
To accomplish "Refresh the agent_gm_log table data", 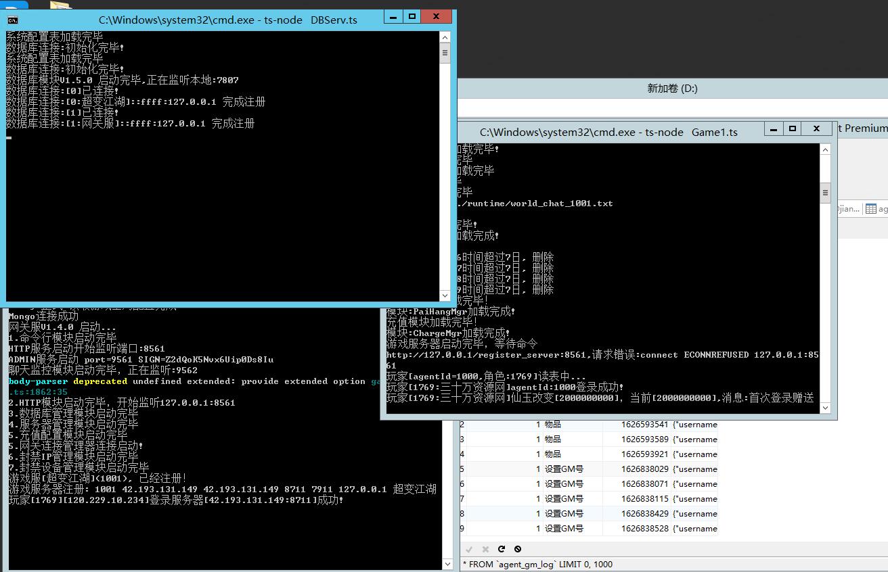I will point(502,549).
